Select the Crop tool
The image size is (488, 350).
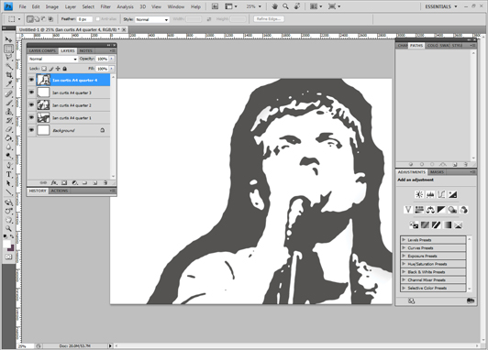[x=9, y=75]
